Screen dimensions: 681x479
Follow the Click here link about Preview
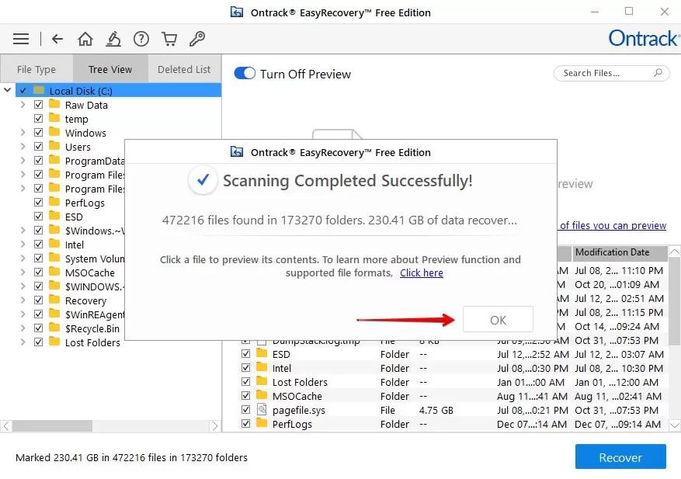coord(422,272)
